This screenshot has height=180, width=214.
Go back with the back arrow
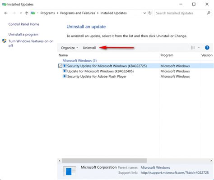click(x=6, y=13)
